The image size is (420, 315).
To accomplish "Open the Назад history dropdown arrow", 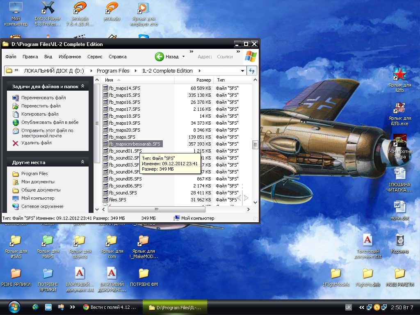I will [183, 57].
